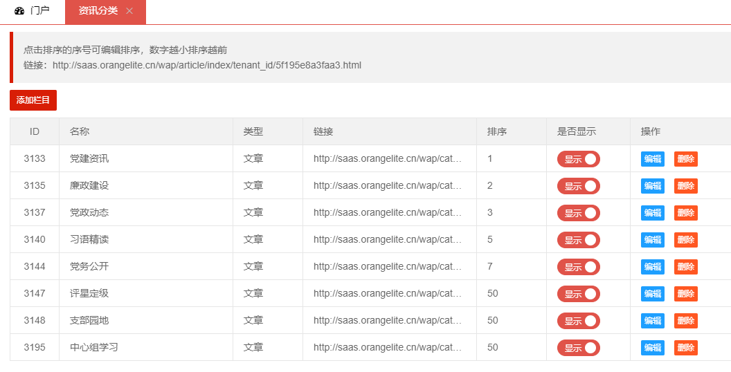The height and width of the screenshot is (372, 731).
Task: Click sort number 1 for 党建资讯
Action: 490,159
